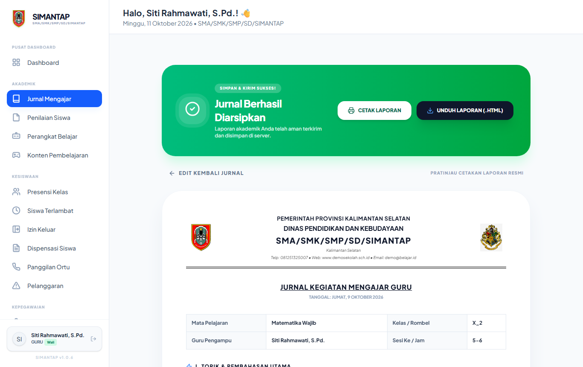Click the Panggilan Ortu phone icon
583x367 pixels.
click(16, 267)
